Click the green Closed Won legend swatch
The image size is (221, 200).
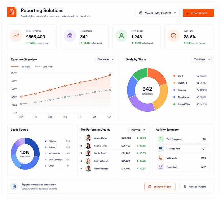coord(174,104)
